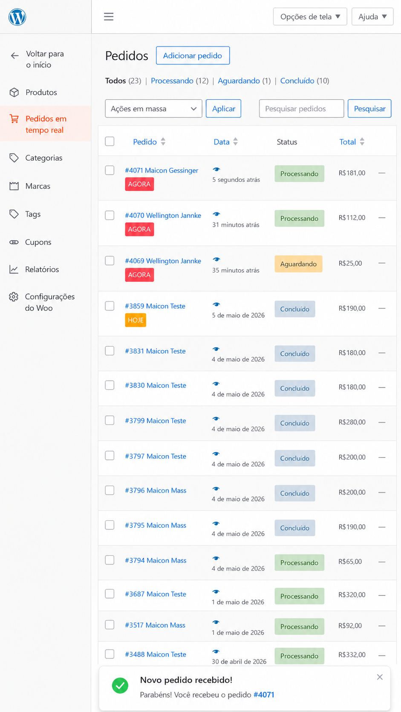401x712 pixels.
Task: Sort orders by the Total column
Action: 352,142
